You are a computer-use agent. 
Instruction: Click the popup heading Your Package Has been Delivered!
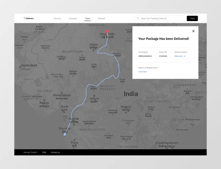pyautogui.click(x=163, y=39)
